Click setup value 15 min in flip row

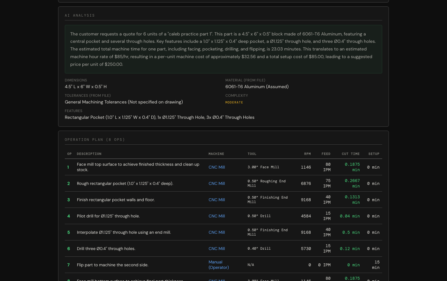click(x=376, y=265)
